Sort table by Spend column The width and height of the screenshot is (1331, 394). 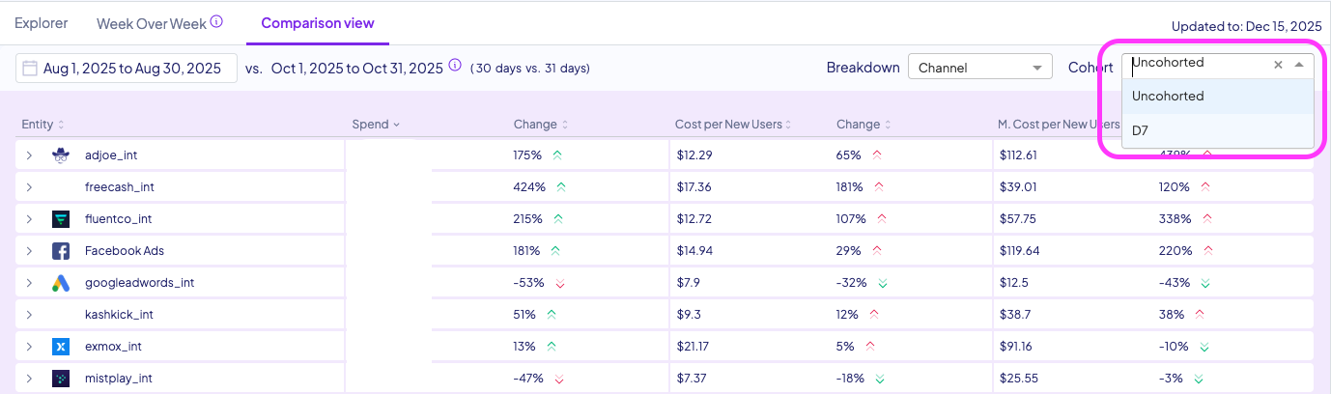(376, 125)
